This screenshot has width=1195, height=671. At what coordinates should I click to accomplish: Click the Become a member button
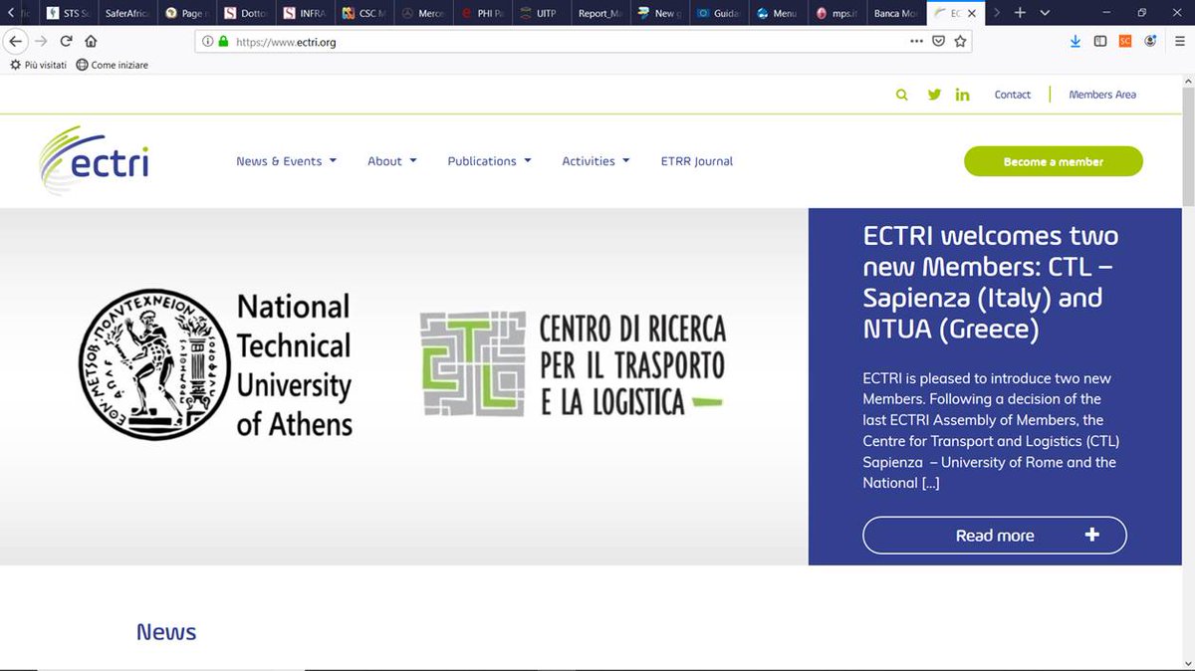point(1054,161)
